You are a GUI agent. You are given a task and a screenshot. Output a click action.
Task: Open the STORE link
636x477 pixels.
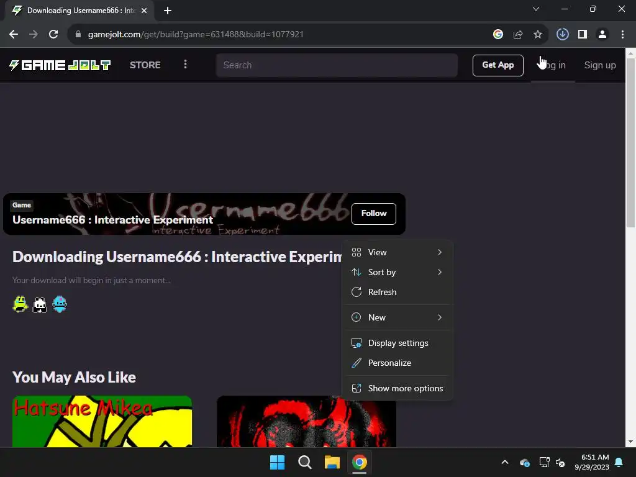[145, 65]
